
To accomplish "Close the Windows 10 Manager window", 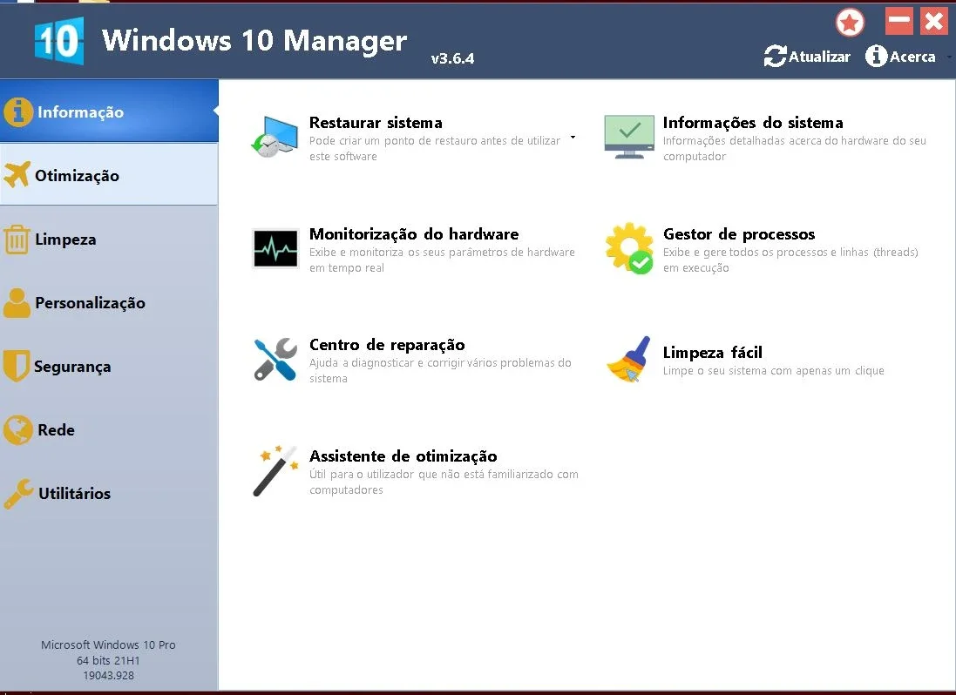I will coord(934,21).
